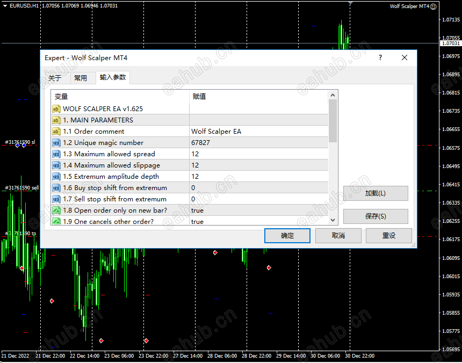Select the row 1.8 Open order only on new bar?

click(x=190, y=210)
